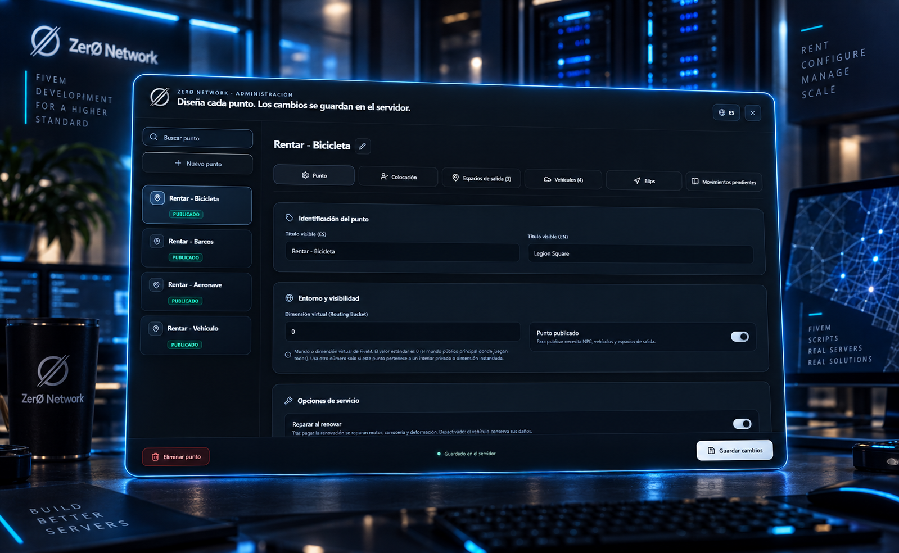Focus the Buscar punto search field

[198, 138]
